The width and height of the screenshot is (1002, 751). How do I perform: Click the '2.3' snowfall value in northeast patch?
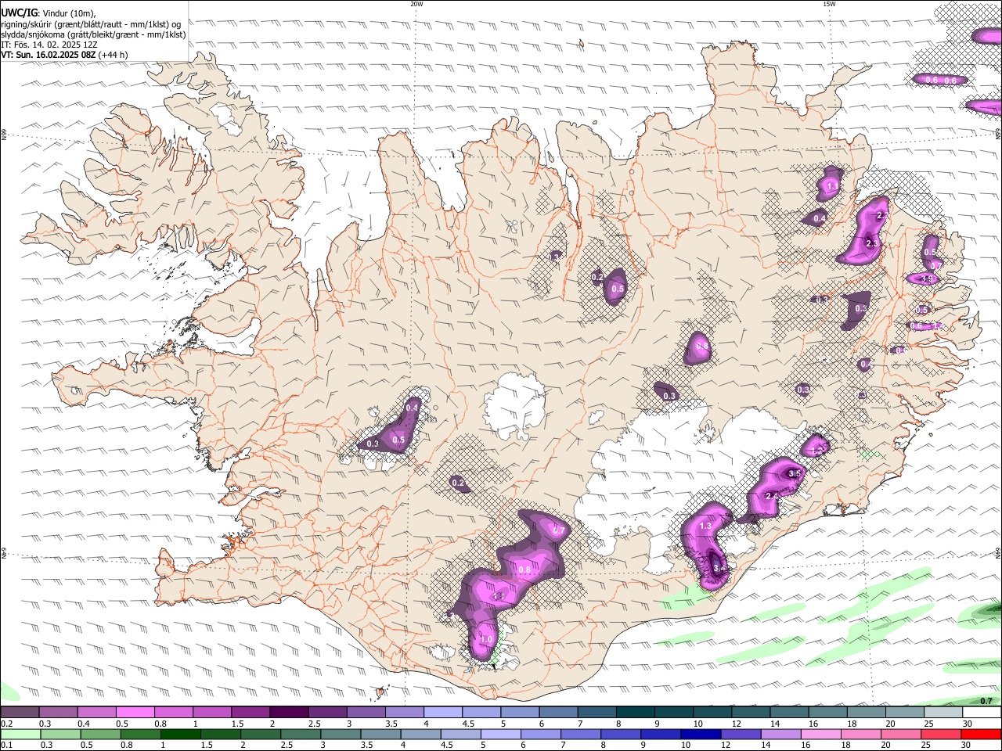coord(873,244)
